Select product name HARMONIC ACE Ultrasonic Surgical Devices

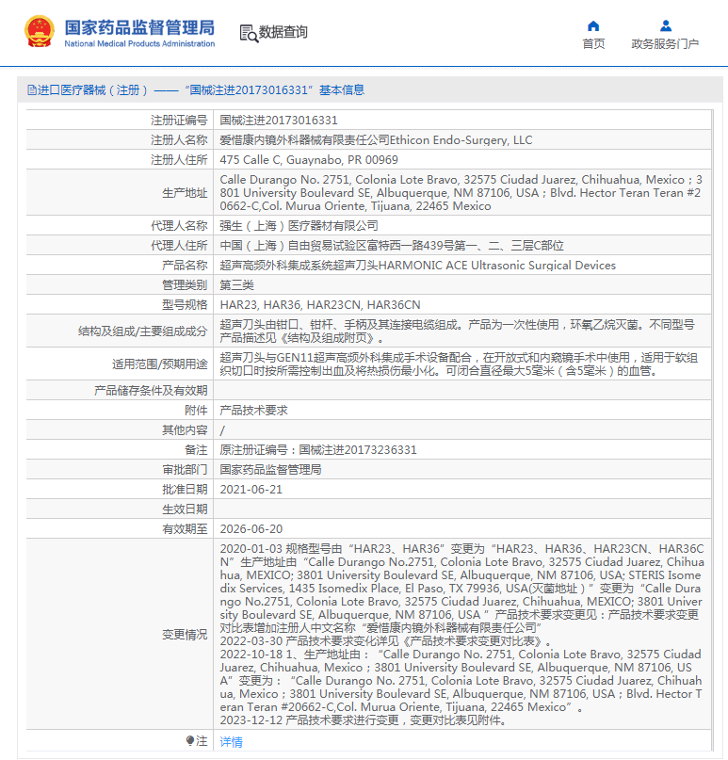pyautogui.click(x=418, y=266)
